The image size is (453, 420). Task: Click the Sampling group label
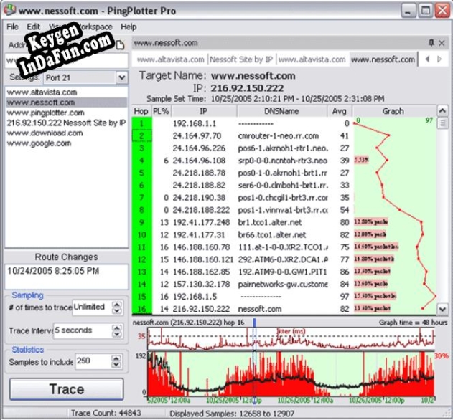(27, 295)
